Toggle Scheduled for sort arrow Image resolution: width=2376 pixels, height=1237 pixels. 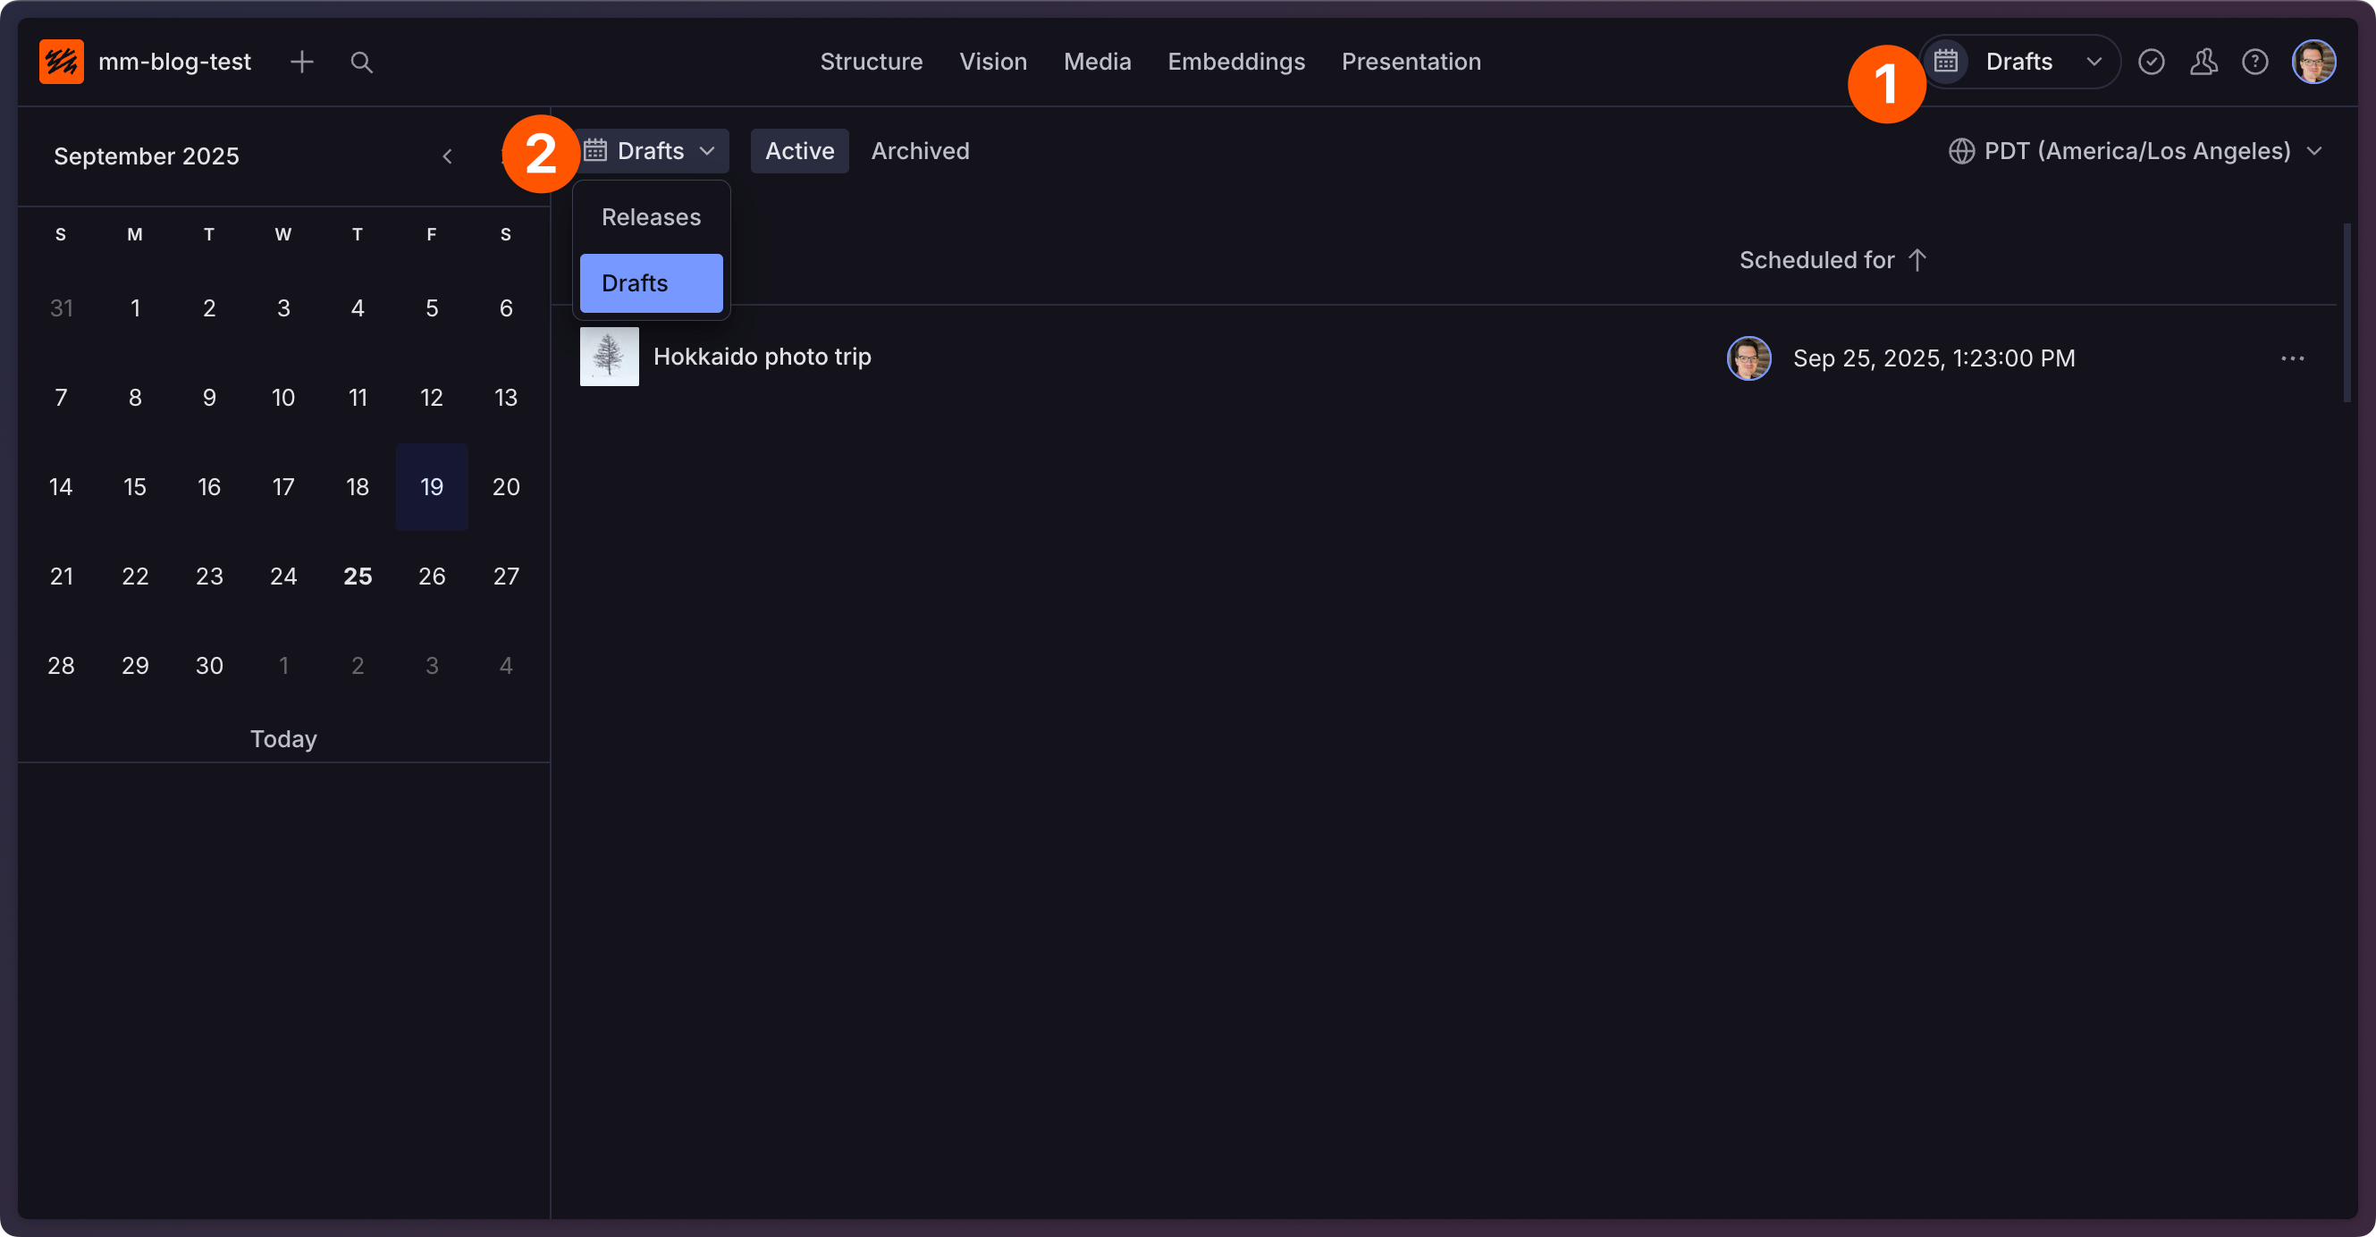(1917, 260)
